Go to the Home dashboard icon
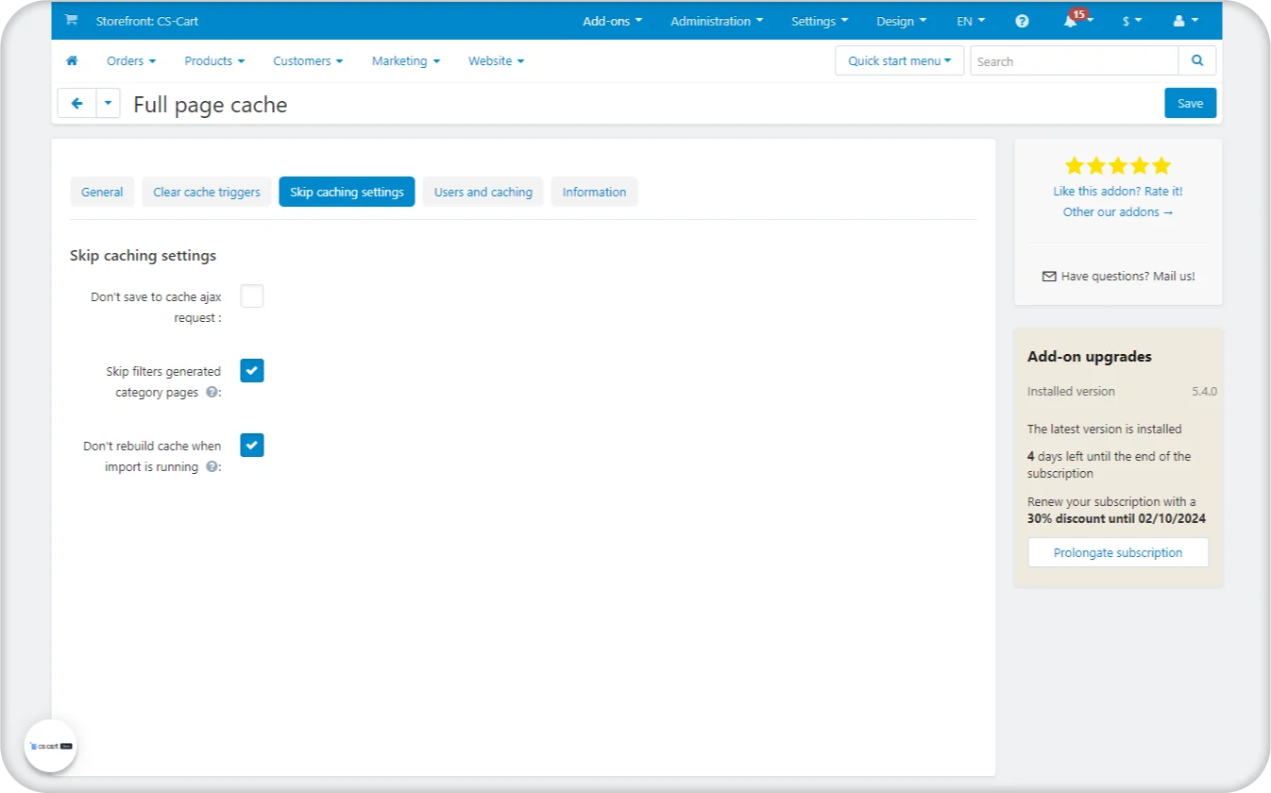 coord(72,60)
